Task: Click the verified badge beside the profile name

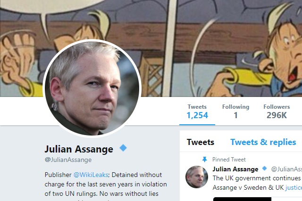Action: pos(123,148)
